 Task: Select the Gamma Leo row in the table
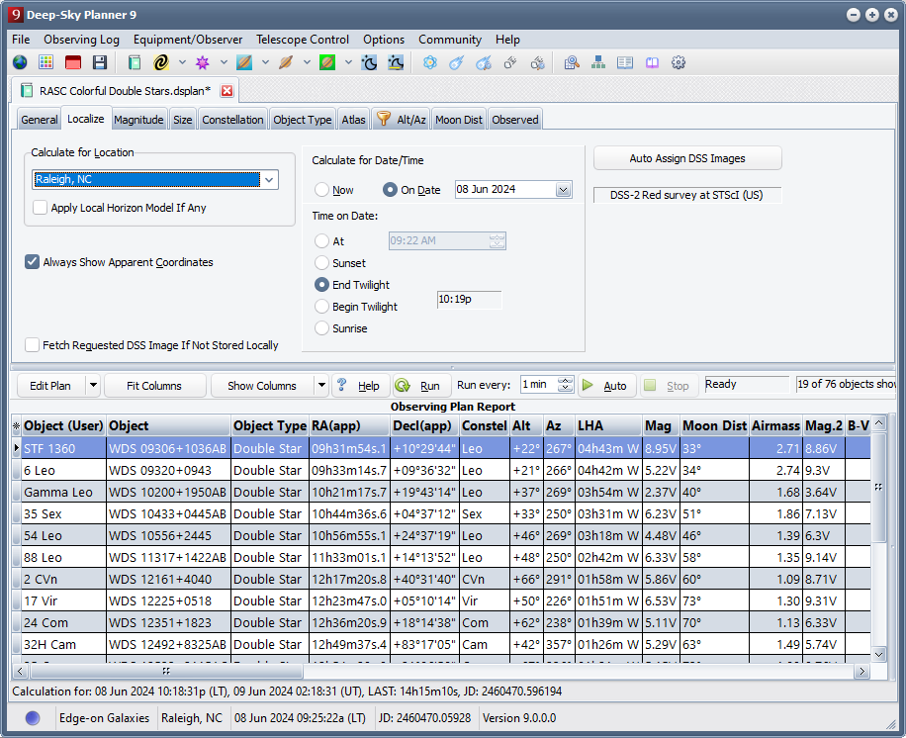58,492
